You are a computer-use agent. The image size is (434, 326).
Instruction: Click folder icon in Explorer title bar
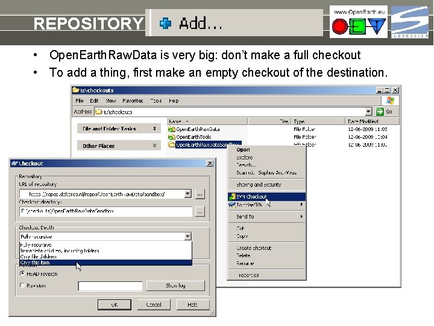coord(75,90)
